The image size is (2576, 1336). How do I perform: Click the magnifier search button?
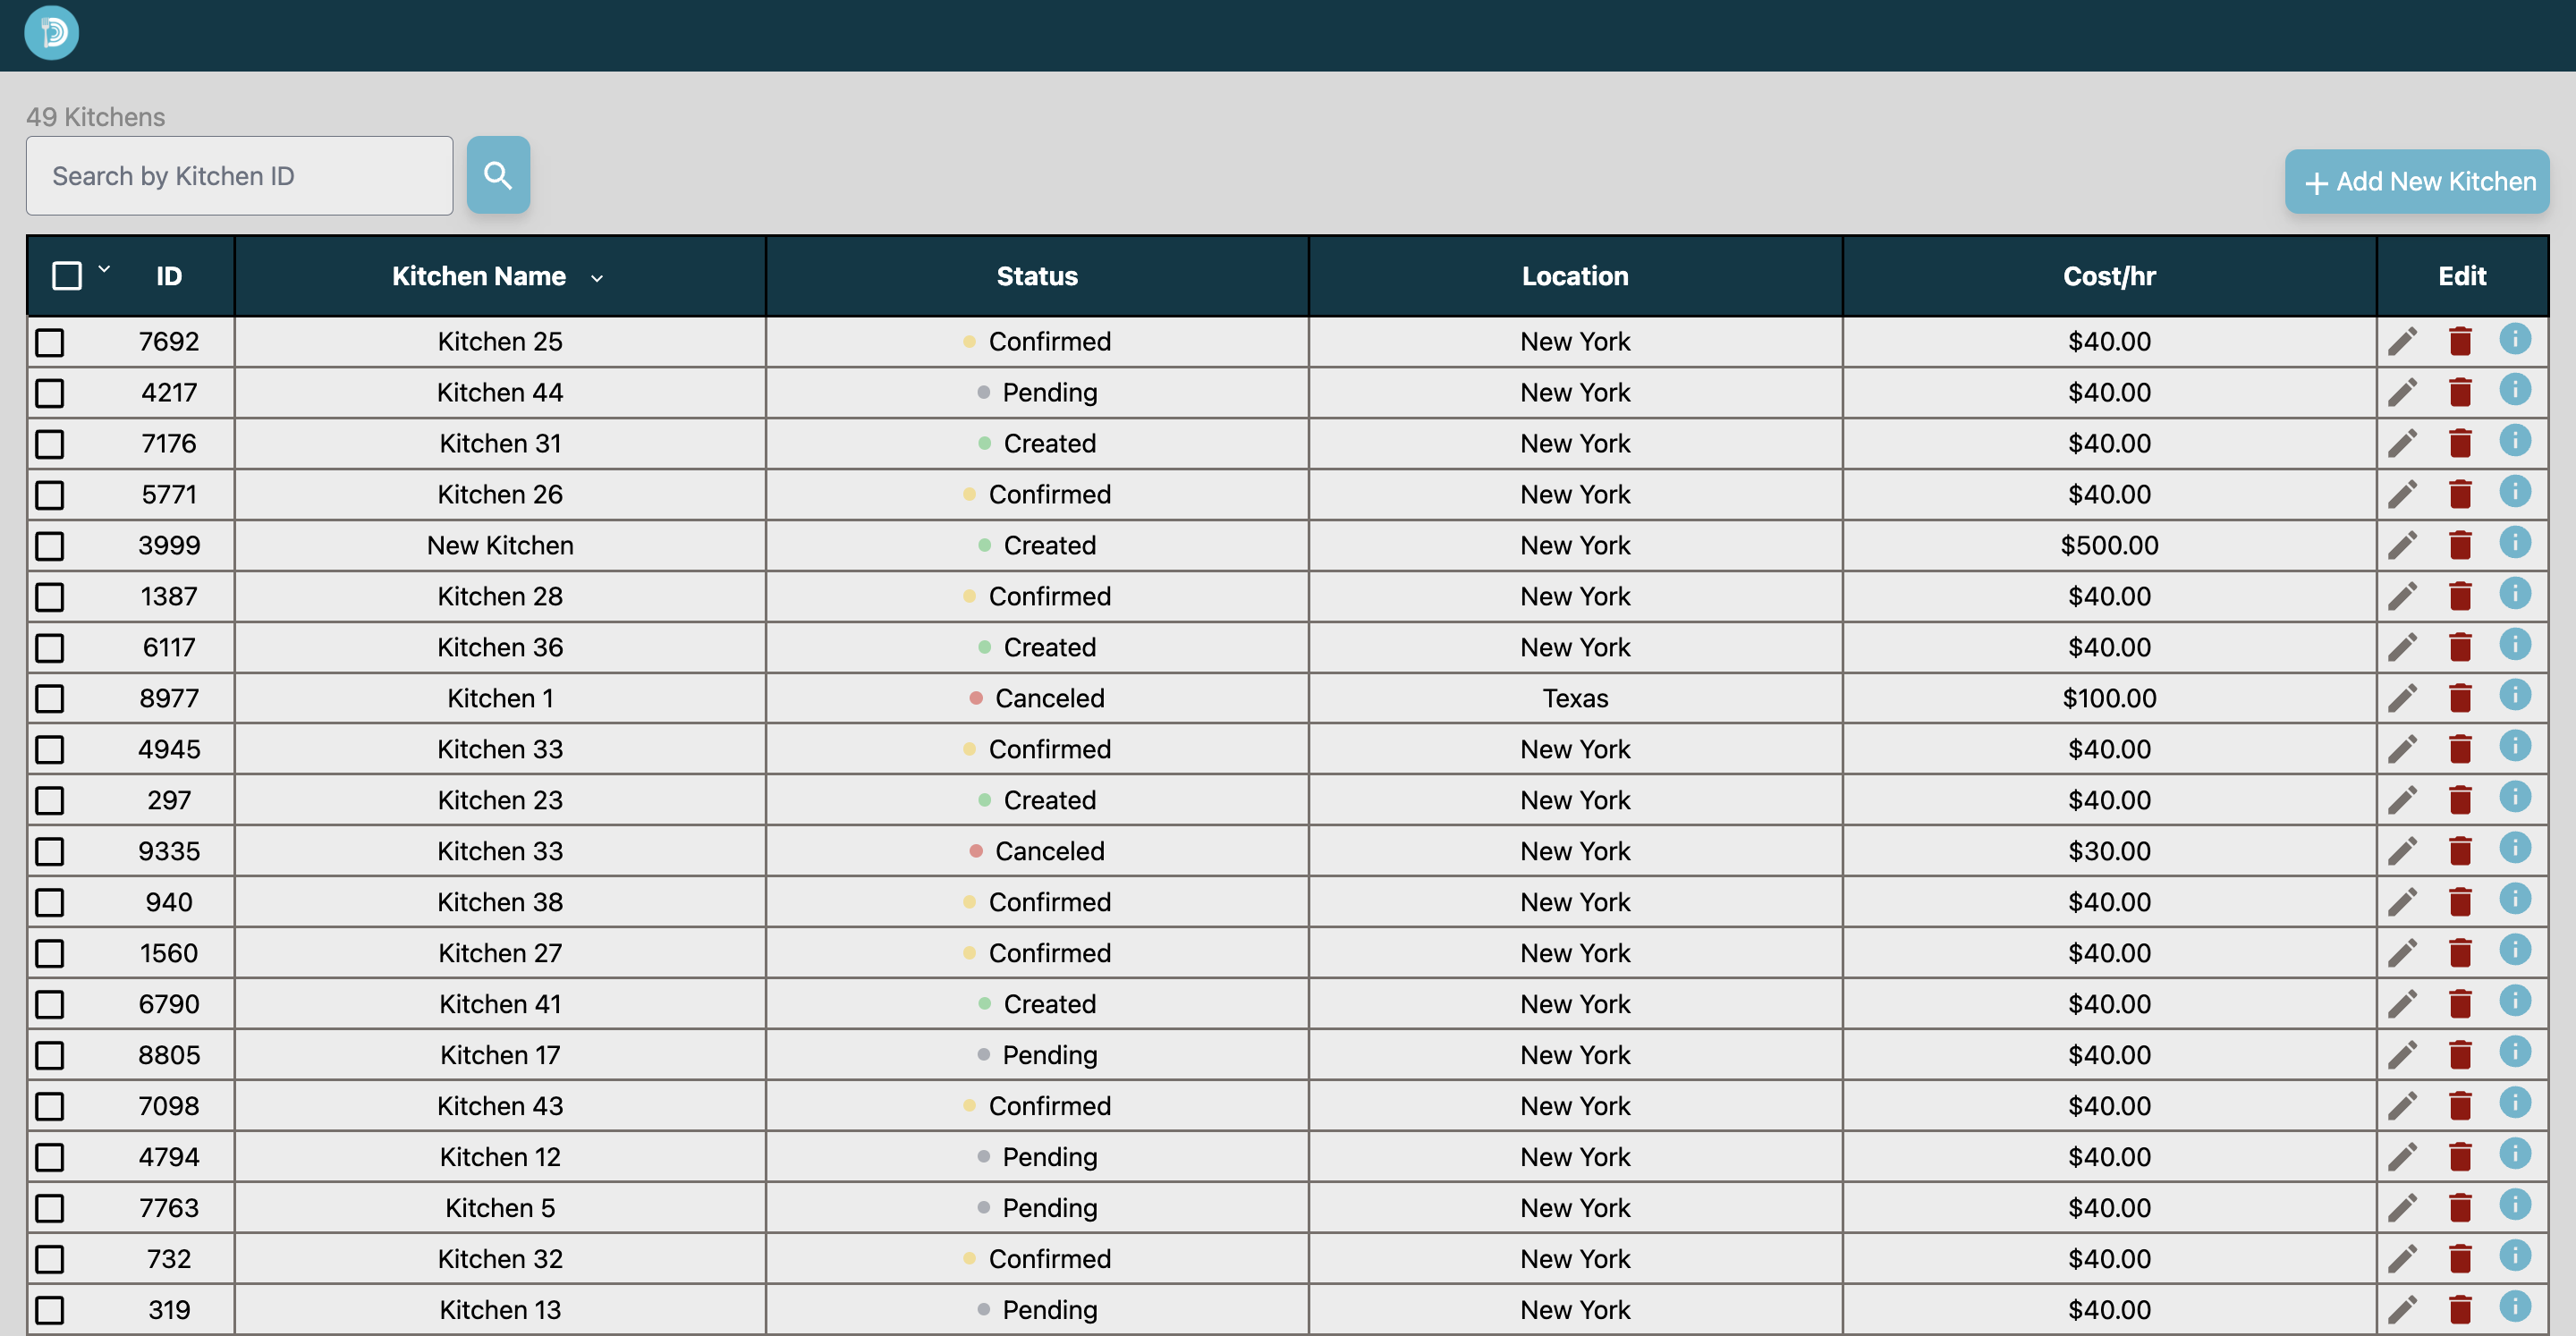[x=498, y=175]
